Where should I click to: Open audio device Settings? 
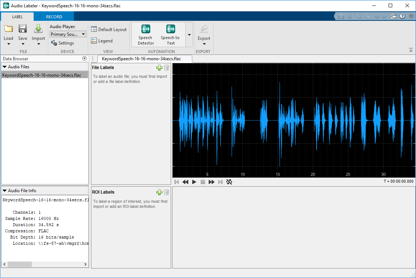click(x=63, y=43)
